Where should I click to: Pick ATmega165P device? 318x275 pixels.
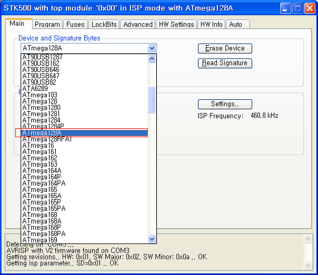[84, 202]
